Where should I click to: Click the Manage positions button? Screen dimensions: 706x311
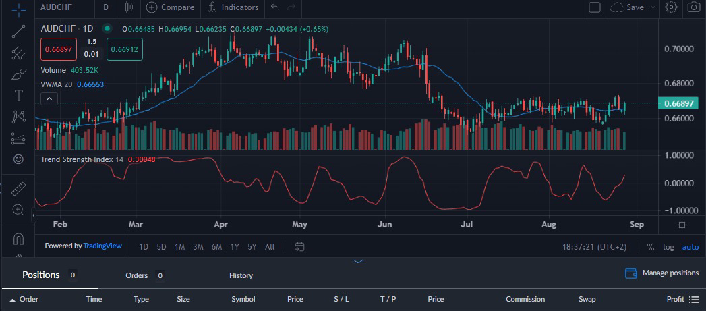tap(662, 273)
